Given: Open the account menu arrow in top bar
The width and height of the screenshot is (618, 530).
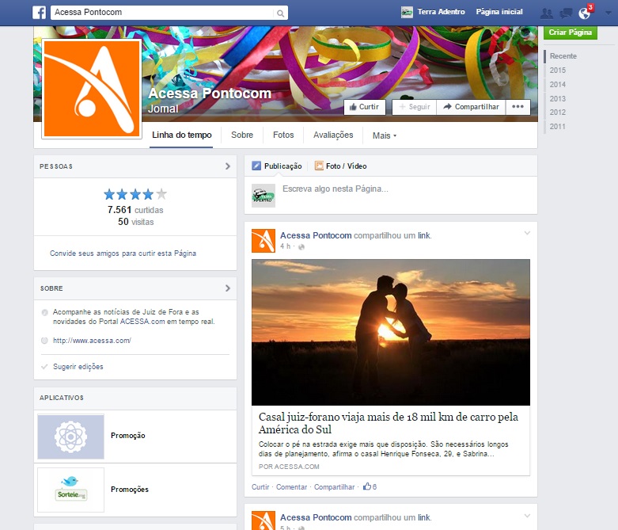Looking at the screenshot, I should pos(609,13).
